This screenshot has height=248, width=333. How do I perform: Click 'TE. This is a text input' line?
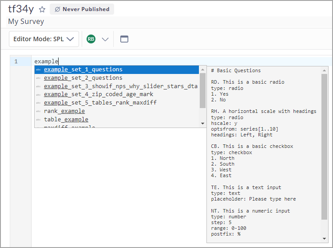(246, 187)
